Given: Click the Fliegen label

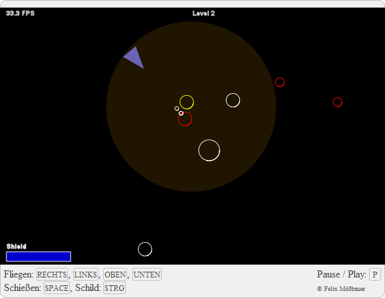Looking at the screenshot, I should [x=19, y=274].
